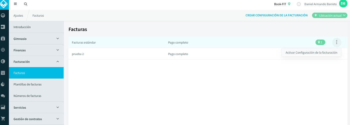The width and height of the screenshot is (350, 125).
Task: Go to Ajustes breadcrumb
Action: (18, 15)
